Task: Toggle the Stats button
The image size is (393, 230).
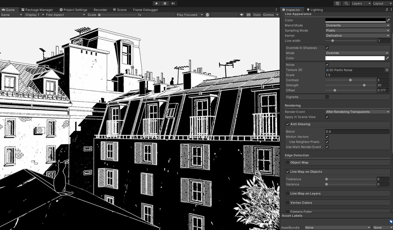Action: click(x=257, y=15)
